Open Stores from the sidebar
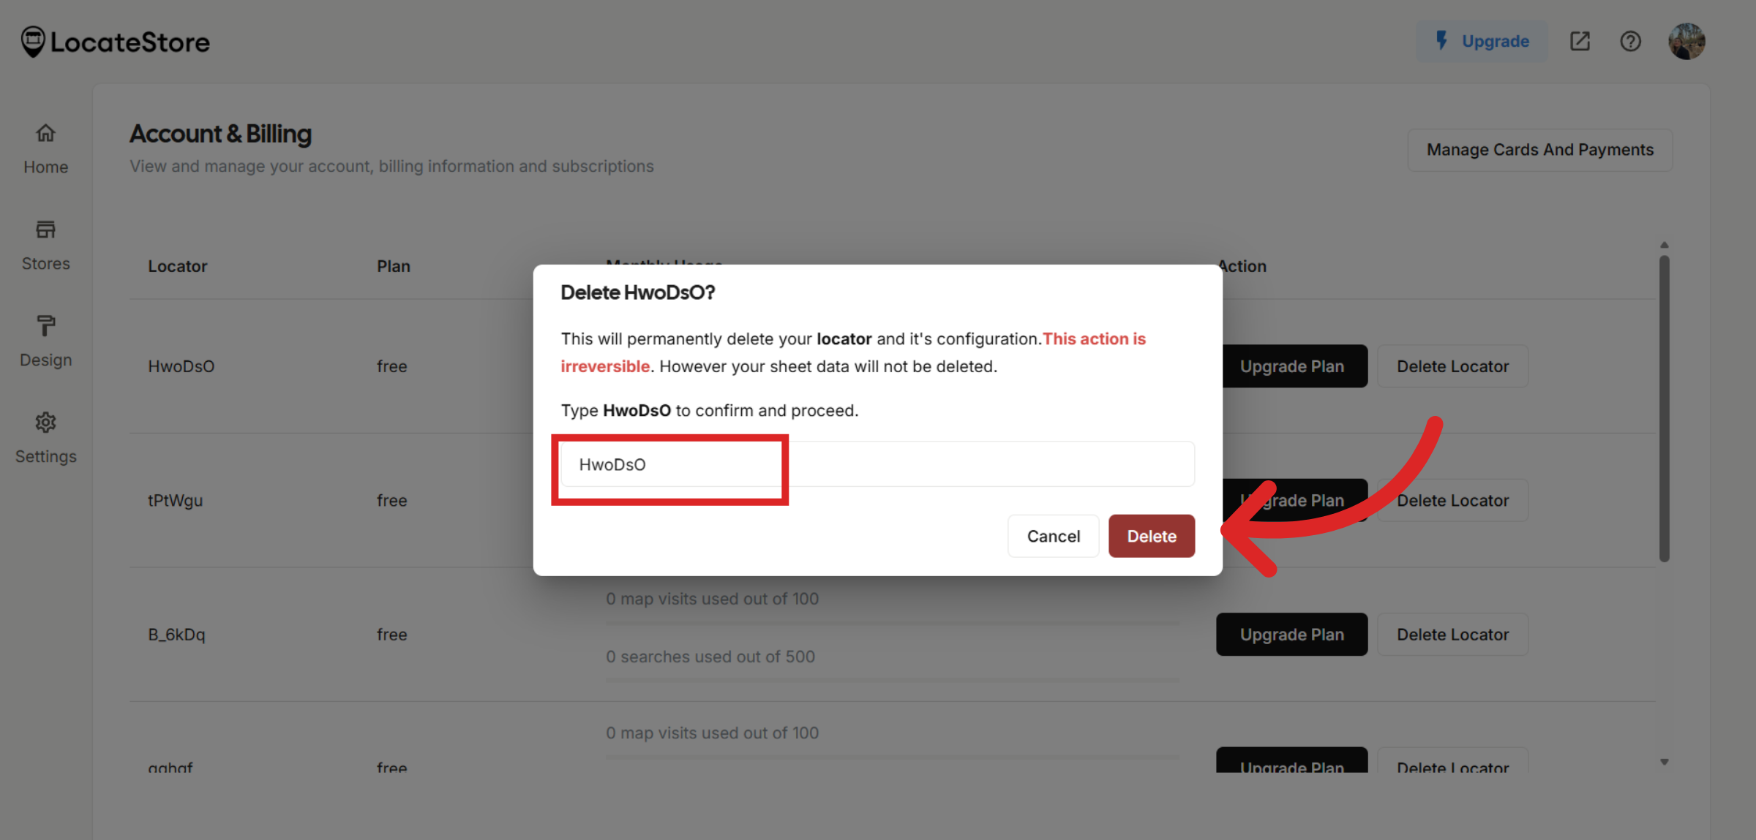 pyautogui.click(x=45, y=243)
